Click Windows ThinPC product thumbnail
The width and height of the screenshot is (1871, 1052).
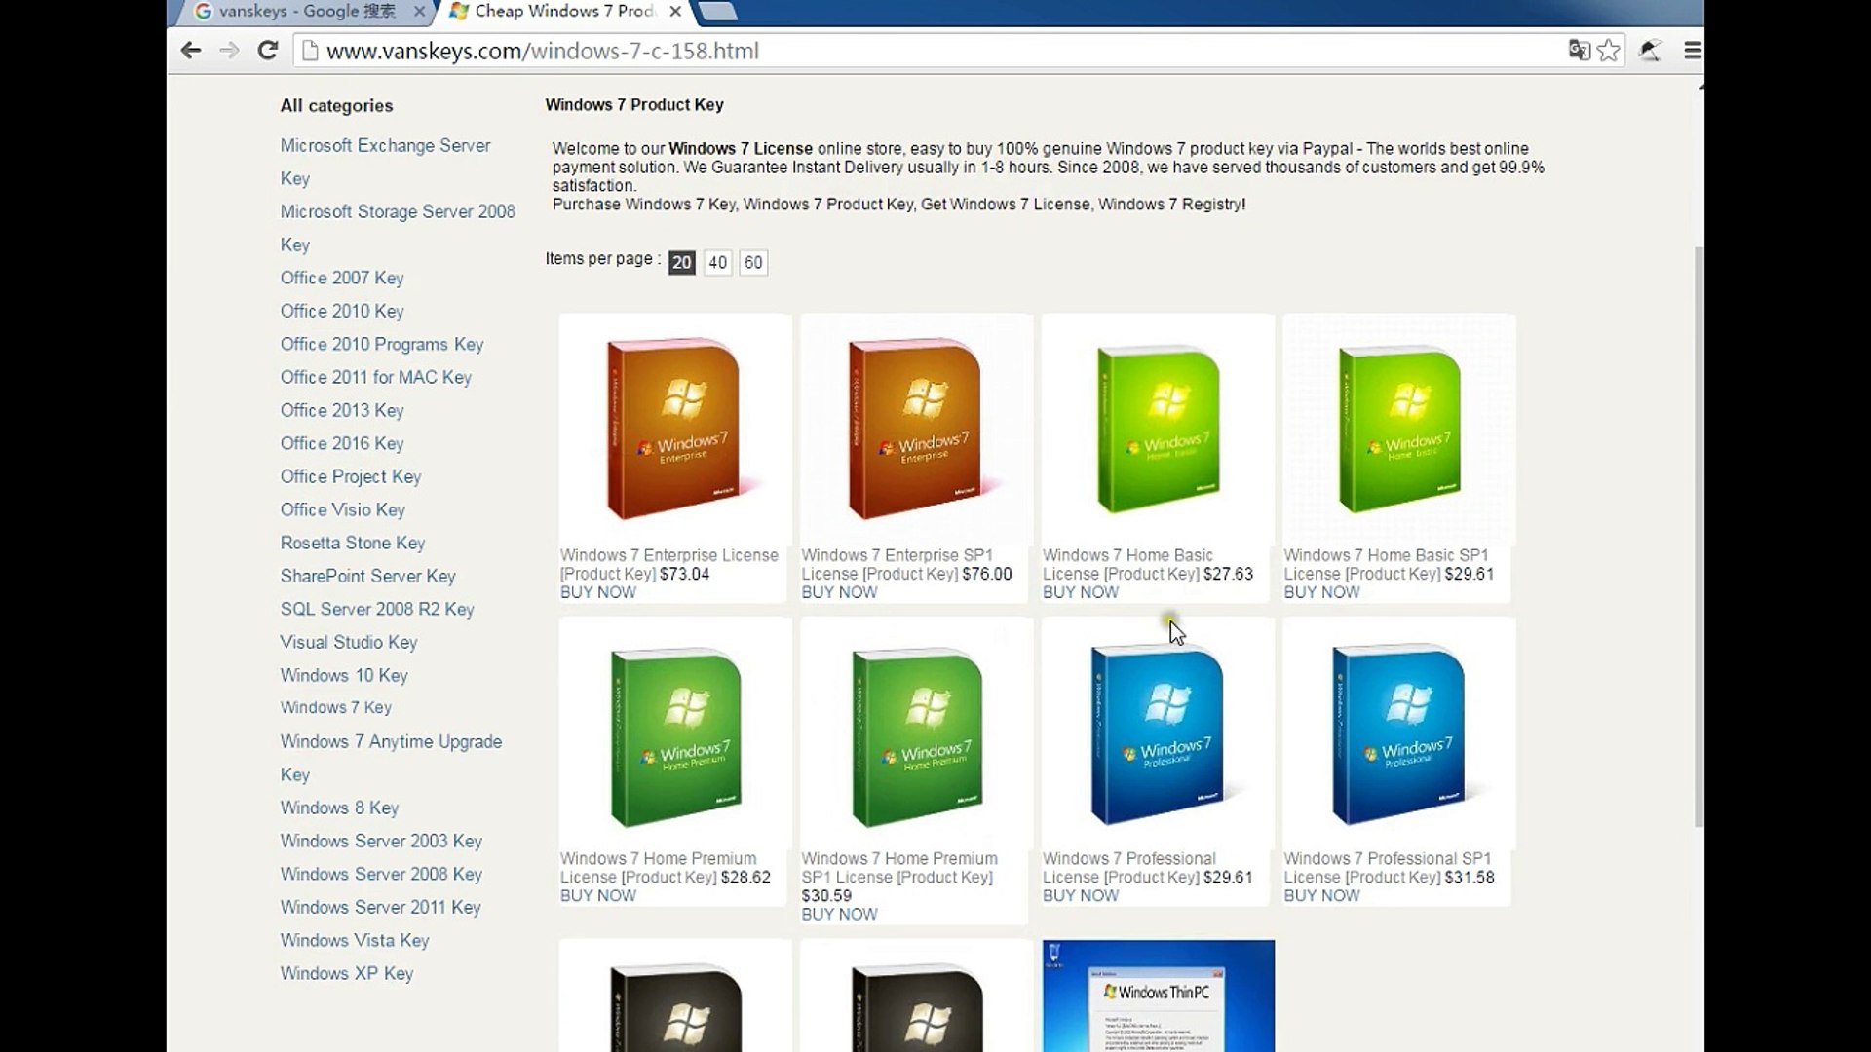[x=1158, y=996]
